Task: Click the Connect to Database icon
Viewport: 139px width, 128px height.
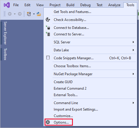Action: click(x=48, y=27)
